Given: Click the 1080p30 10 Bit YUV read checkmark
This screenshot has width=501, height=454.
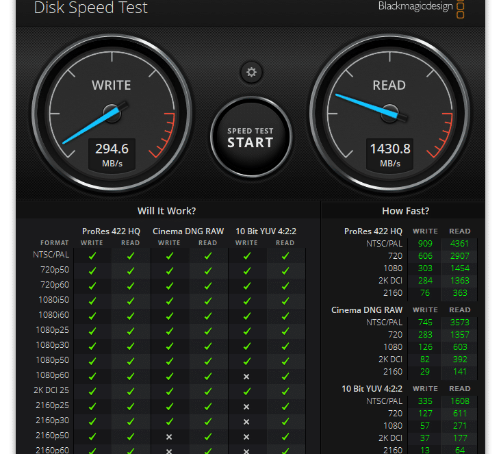Looking at the screenshot, I should pyautogui.click(x=285, y=346).
